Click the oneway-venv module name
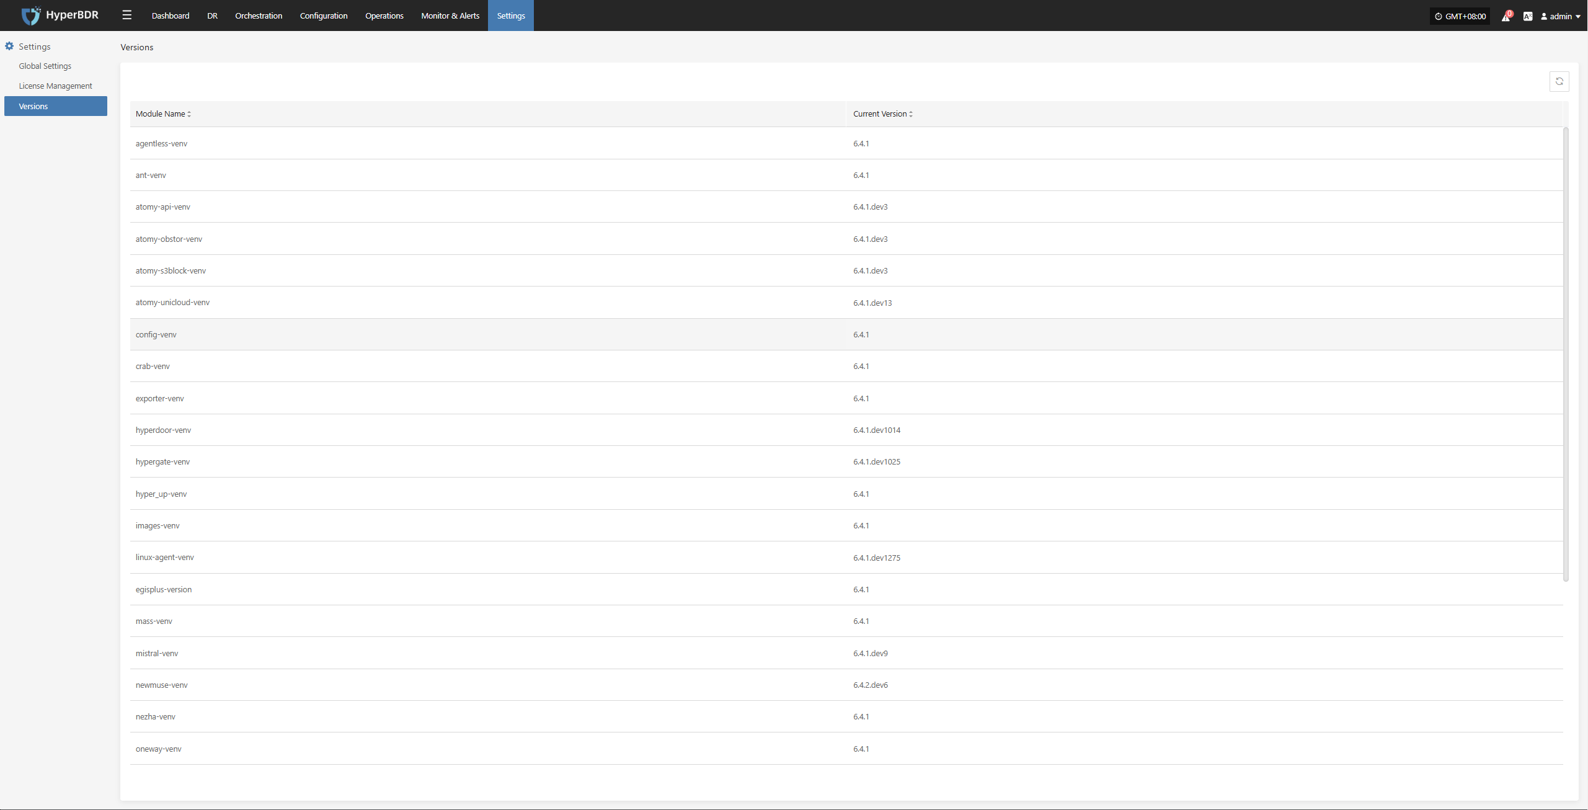 [x=159, y=749]
